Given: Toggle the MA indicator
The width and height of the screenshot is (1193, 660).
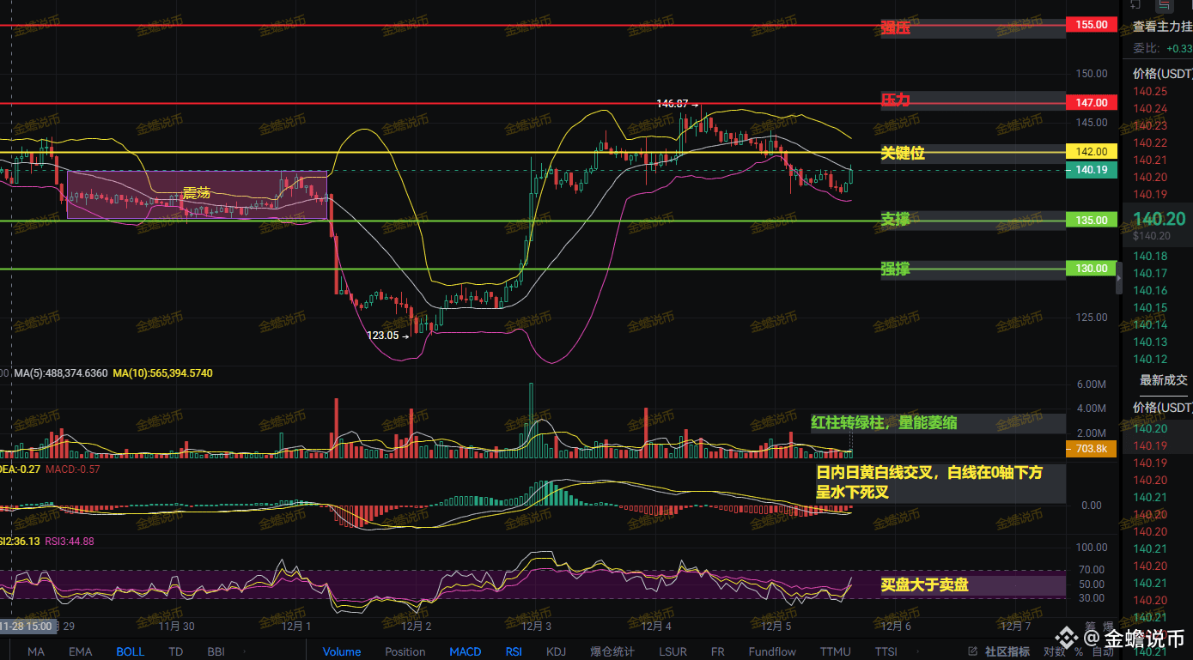Looking at the screenshot, I should (x=36, y=651).
